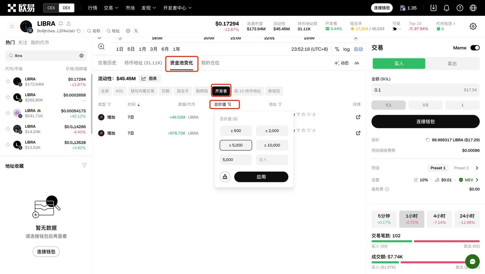Select the 卖出 sell tab
485x274 pixels.
[452, 64]
